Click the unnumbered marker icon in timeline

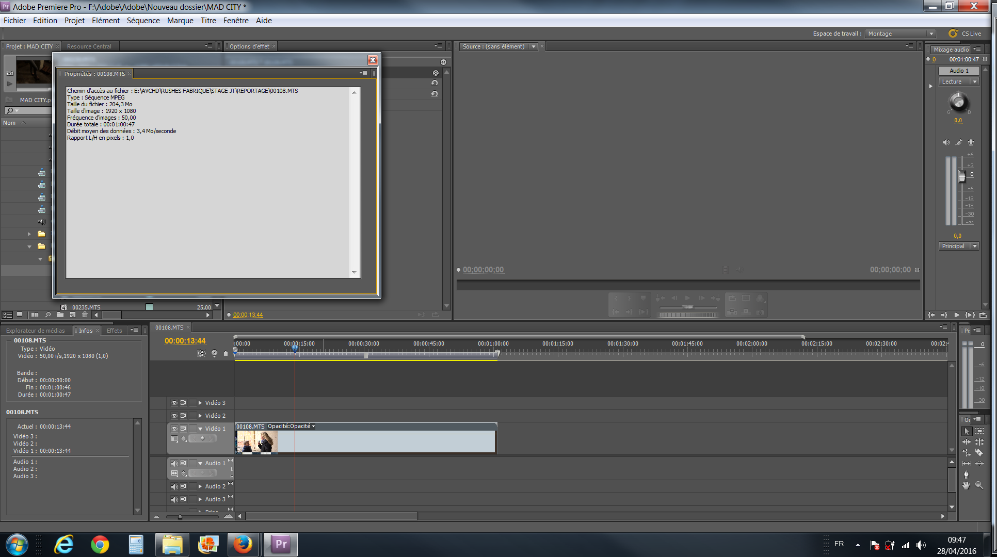pos(226,353)
